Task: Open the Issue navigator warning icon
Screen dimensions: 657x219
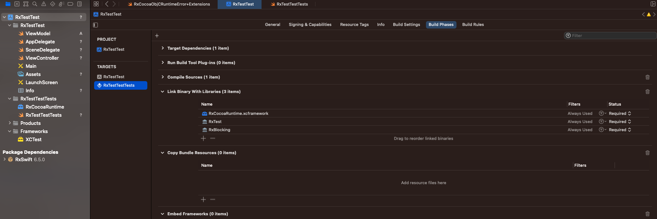Action: [x=44, y=4]
